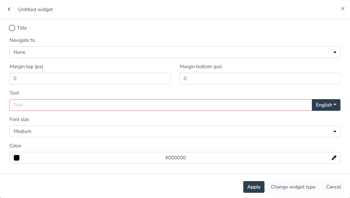
Task: Click into the Text input field
Action: [x=161, y=105]
